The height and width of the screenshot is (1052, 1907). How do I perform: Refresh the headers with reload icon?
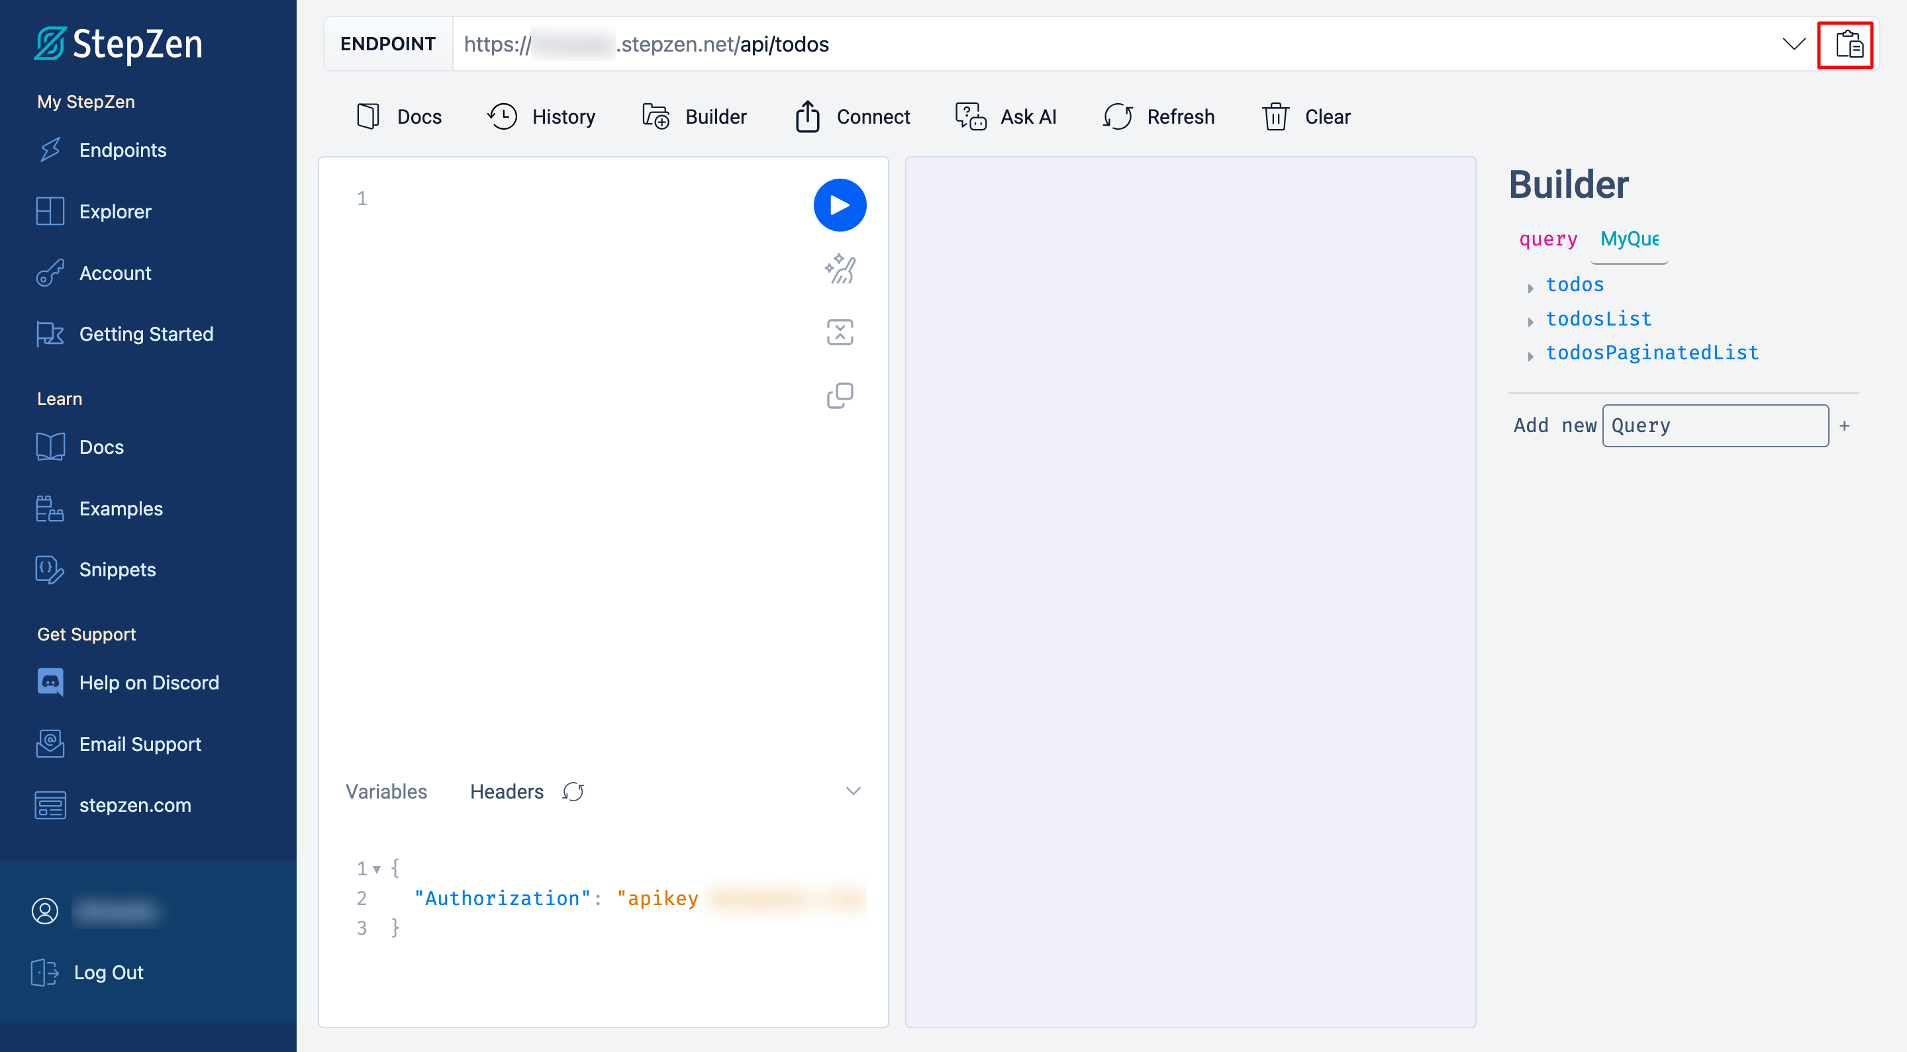point(573,791)
